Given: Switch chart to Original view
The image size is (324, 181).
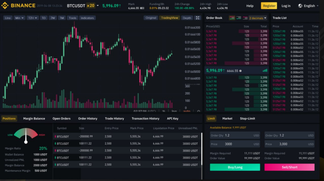Looking at the screenshot, I should [x=151, y=18].
